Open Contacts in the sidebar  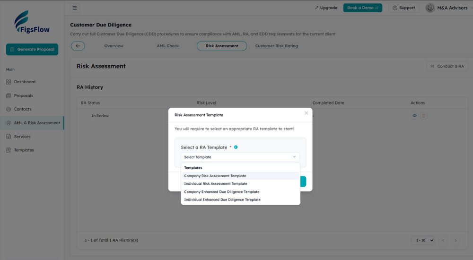[23, 109]
